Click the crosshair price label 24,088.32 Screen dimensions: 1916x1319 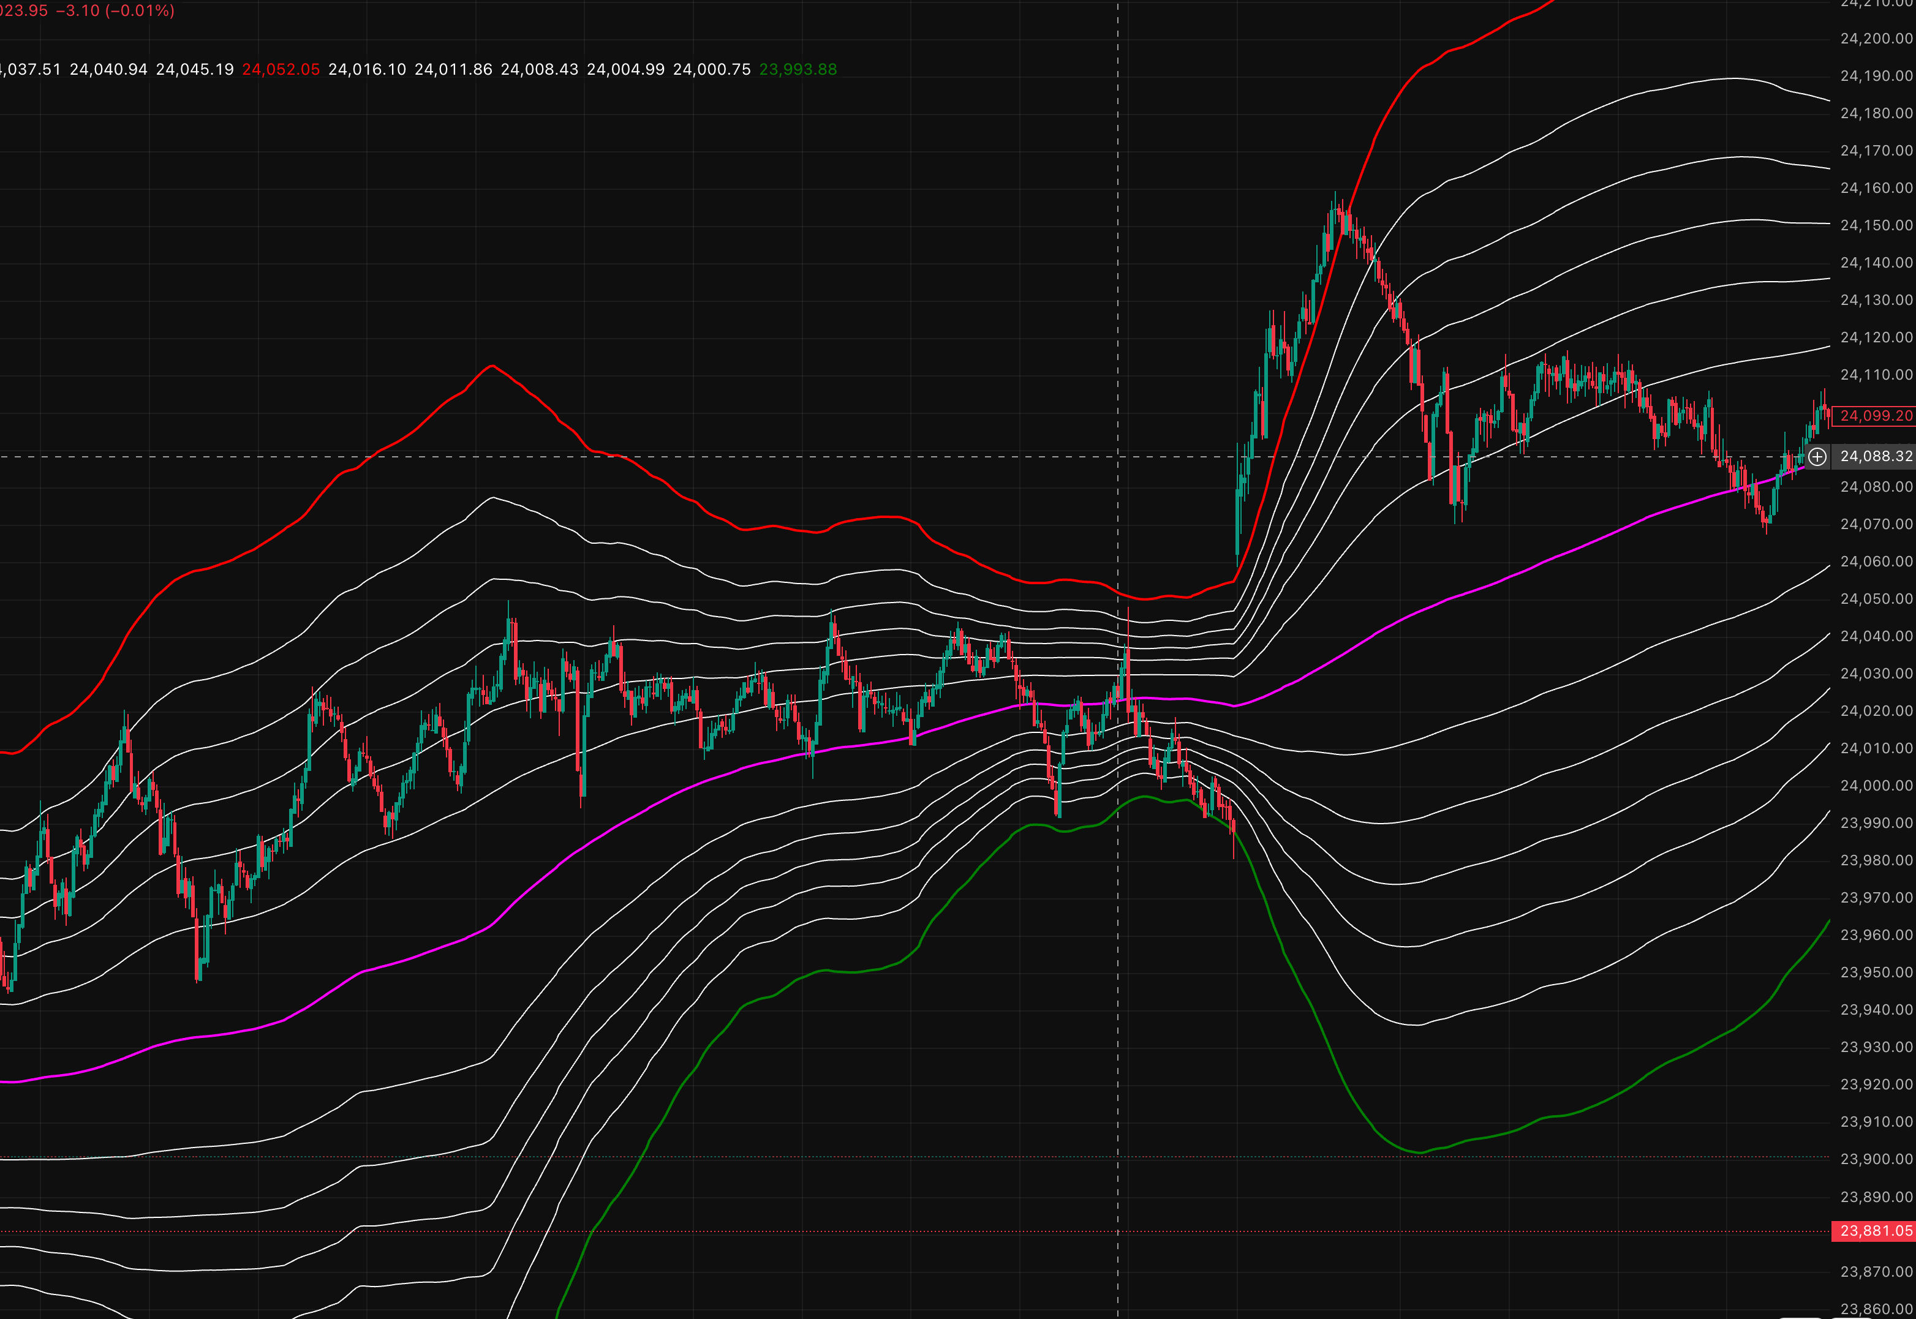coord(1876,456)
